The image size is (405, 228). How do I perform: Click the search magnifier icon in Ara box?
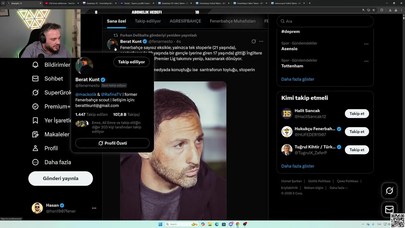tap(283, 21)
